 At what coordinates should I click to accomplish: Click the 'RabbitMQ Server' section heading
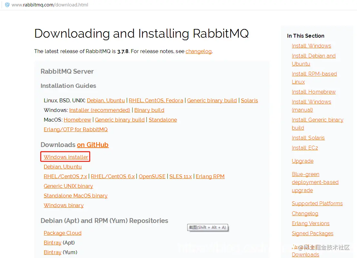coord(67,71)
